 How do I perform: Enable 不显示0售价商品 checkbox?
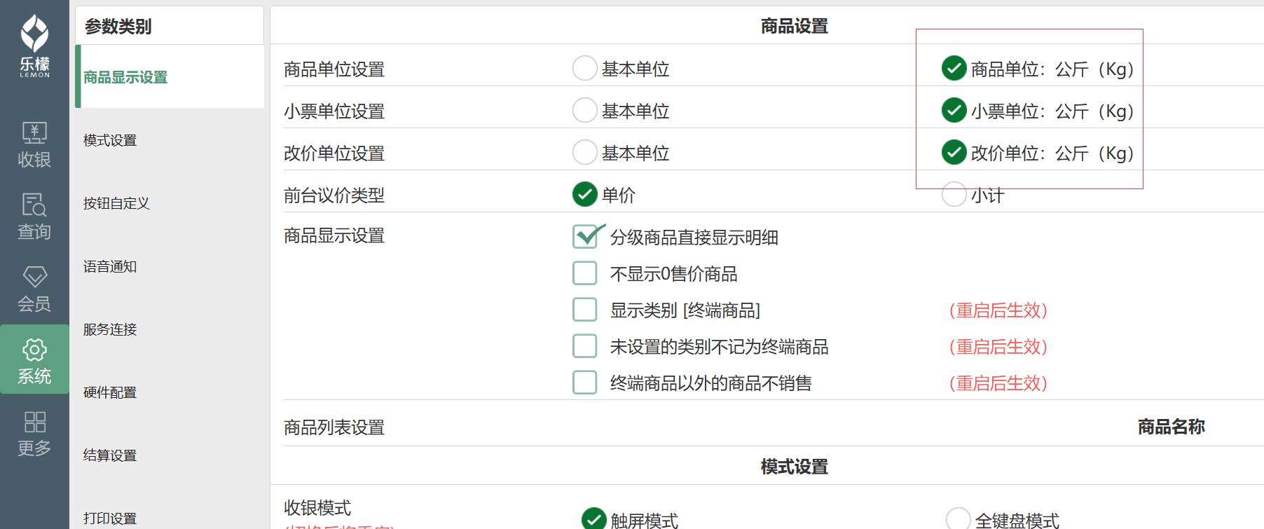coord(585,273)
